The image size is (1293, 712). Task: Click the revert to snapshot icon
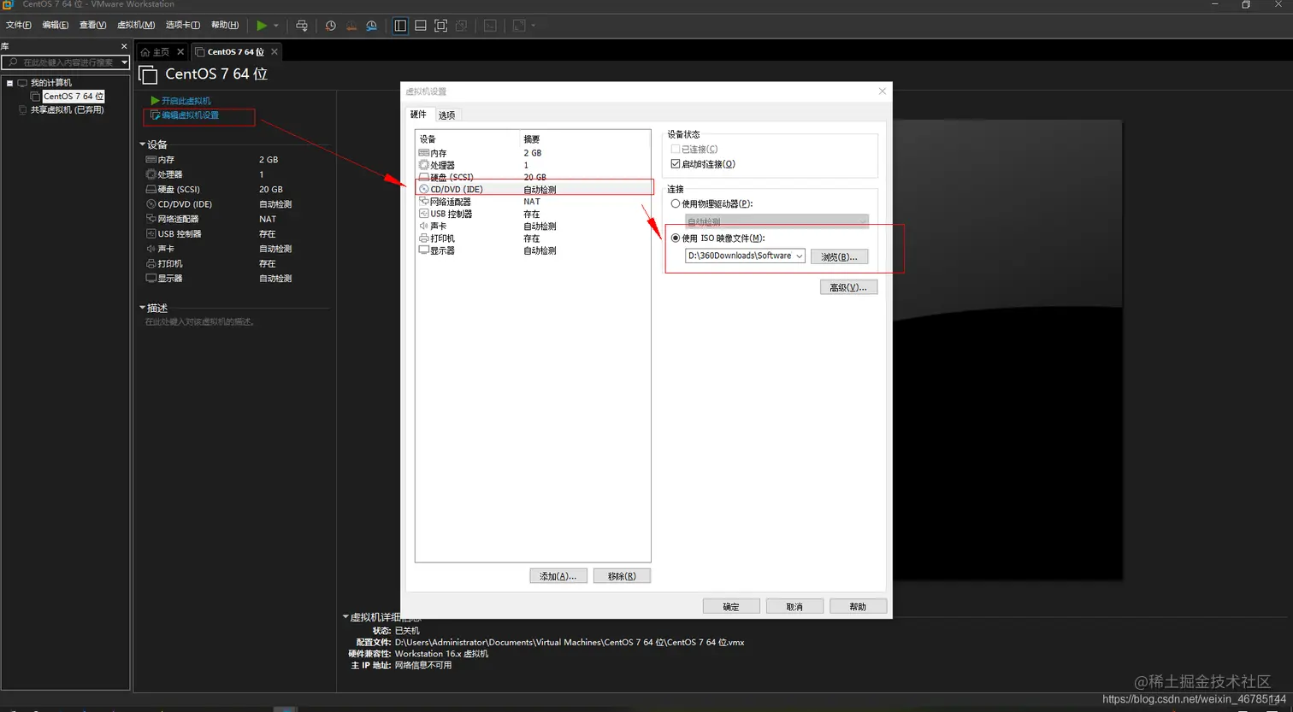coord(351,26)
